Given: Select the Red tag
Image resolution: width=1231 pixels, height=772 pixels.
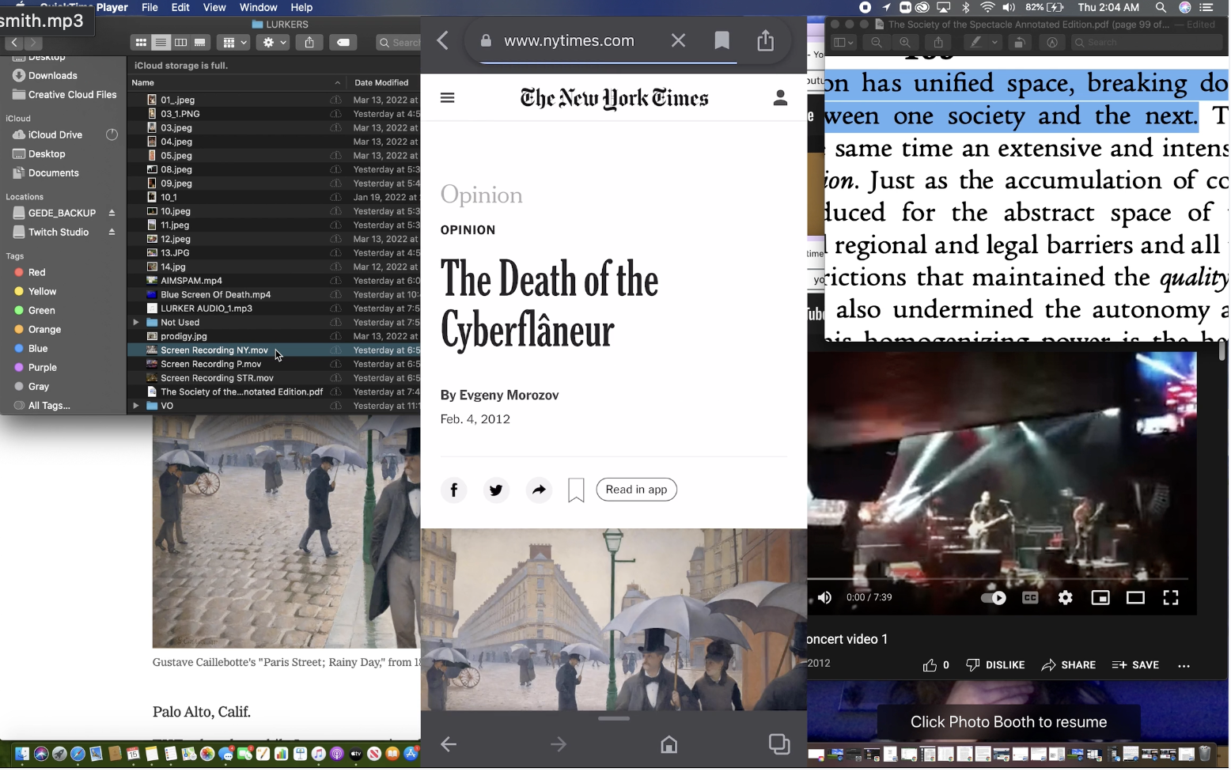Looking at the screenshot, I should pos(36,272).
